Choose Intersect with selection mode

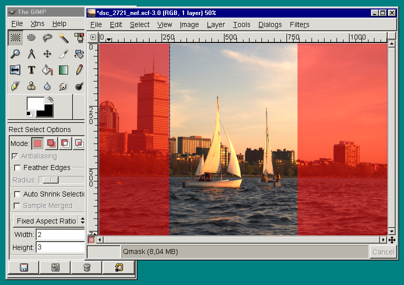tap(79, 143)
